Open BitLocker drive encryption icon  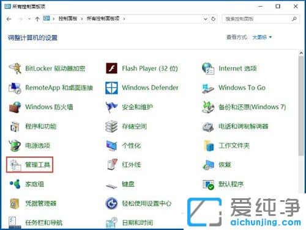(15, 68)
